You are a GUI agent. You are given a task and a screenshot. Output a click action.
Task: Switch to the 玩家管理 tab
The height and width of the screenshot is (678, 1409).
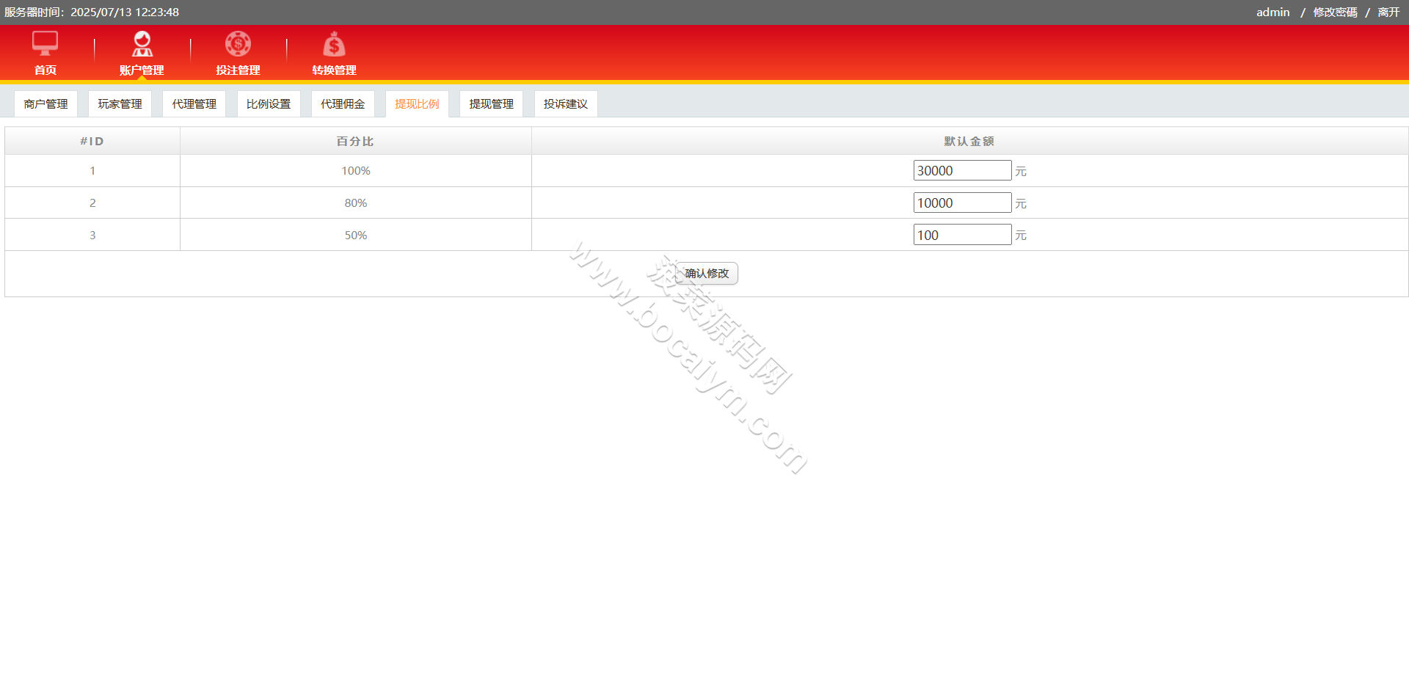click(x=120, y=104)
